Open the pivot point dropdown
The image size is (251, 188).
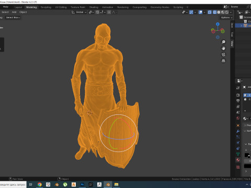[x=91, y=12]
